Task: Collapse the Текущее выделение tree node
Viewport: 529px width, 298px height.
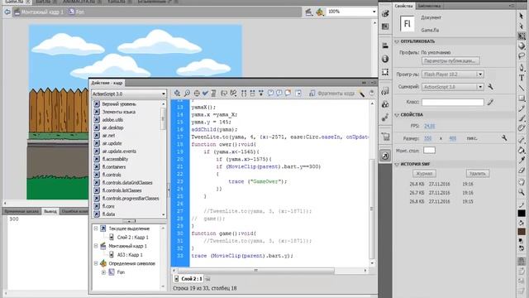Action: point(96,228)
